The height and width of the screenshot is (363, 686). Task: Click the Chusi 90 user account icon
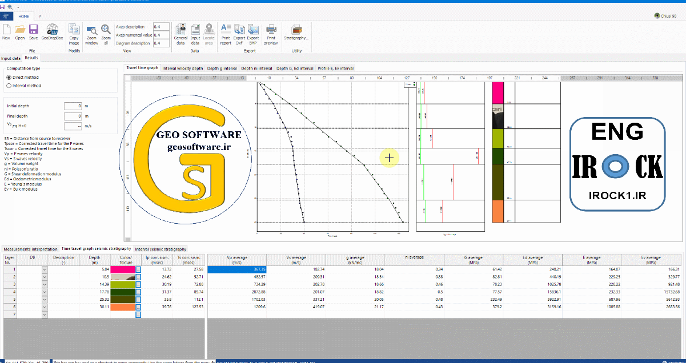(657, 16)
